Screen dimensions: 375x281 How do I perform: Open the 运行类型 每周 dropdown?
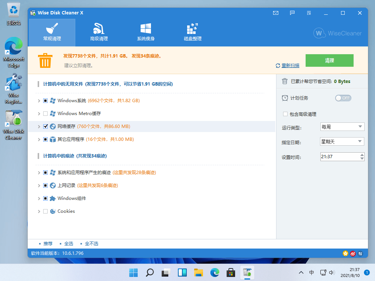(x=342, y=126)
